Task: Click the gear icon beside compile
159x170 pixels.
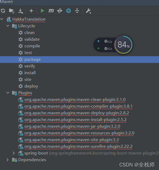Action: tap(21, 46)
